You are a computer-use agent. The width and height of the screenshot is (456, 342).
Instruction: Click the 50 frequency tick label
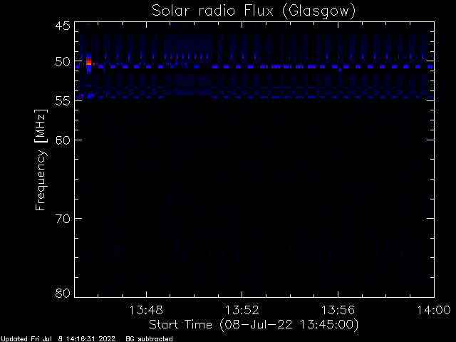coord(63,62)
